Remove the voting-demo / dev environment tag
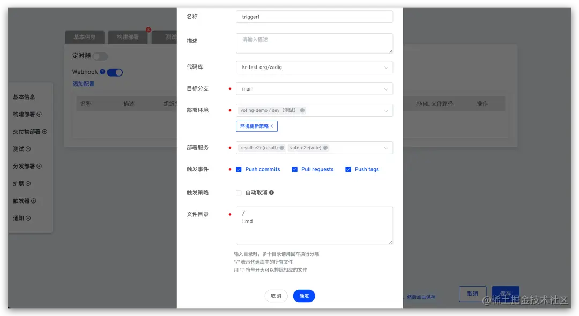579x316 pixels. [302, 110]
